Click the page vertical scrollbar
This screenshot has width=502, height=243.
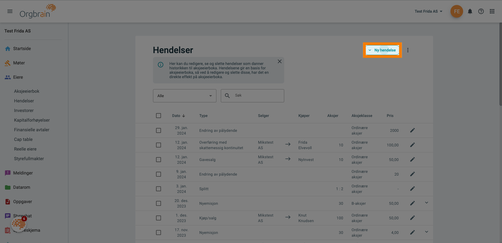point(501,64)
